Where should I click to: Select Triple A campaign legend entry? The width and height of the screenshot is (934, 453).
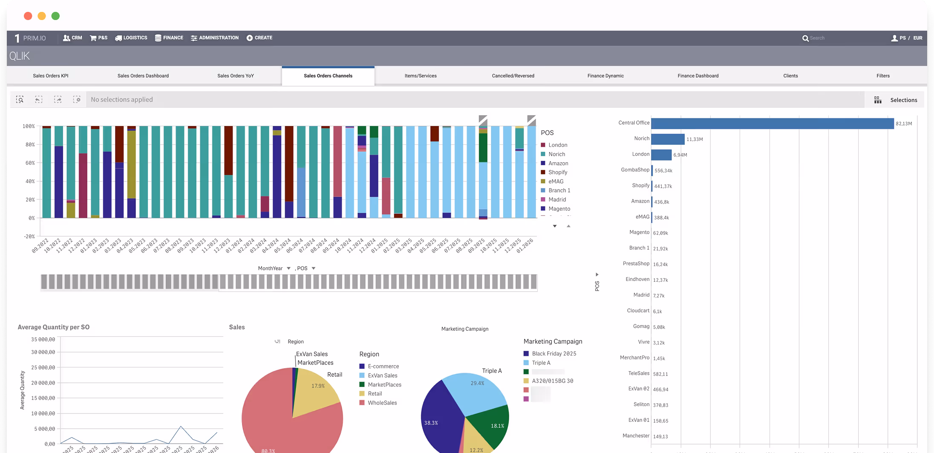click(x=537, y=363)
